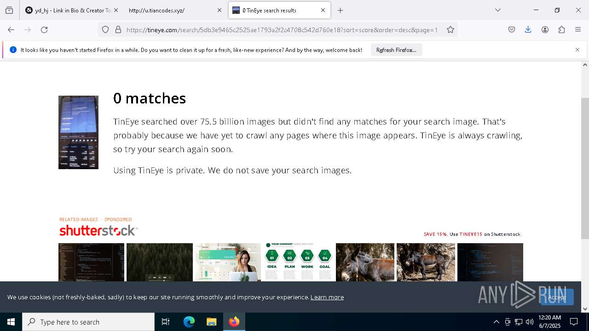
Task: Open the network status tray icon
Action: 519,322
